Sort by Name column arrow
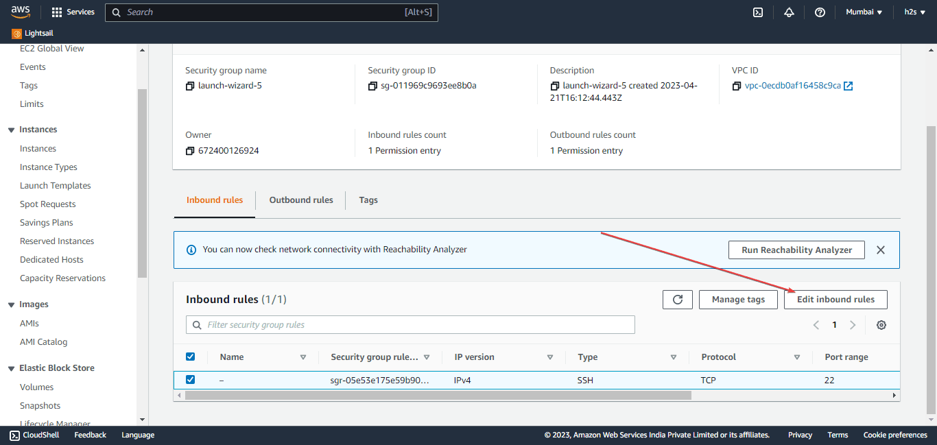Viewport: 937px width, 445px height. point(303,357)
